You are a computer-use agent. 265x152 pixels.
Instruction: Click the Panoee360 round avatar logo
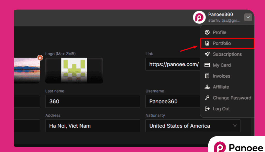pyautogui.click(x=199, y=17)
